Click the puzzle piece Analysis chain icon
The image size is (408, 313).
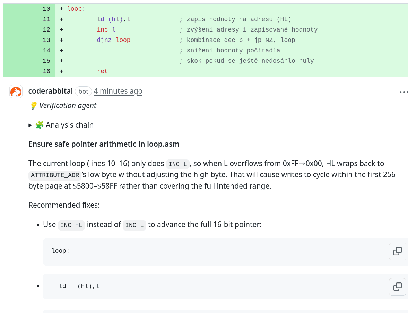click(39, 125)
